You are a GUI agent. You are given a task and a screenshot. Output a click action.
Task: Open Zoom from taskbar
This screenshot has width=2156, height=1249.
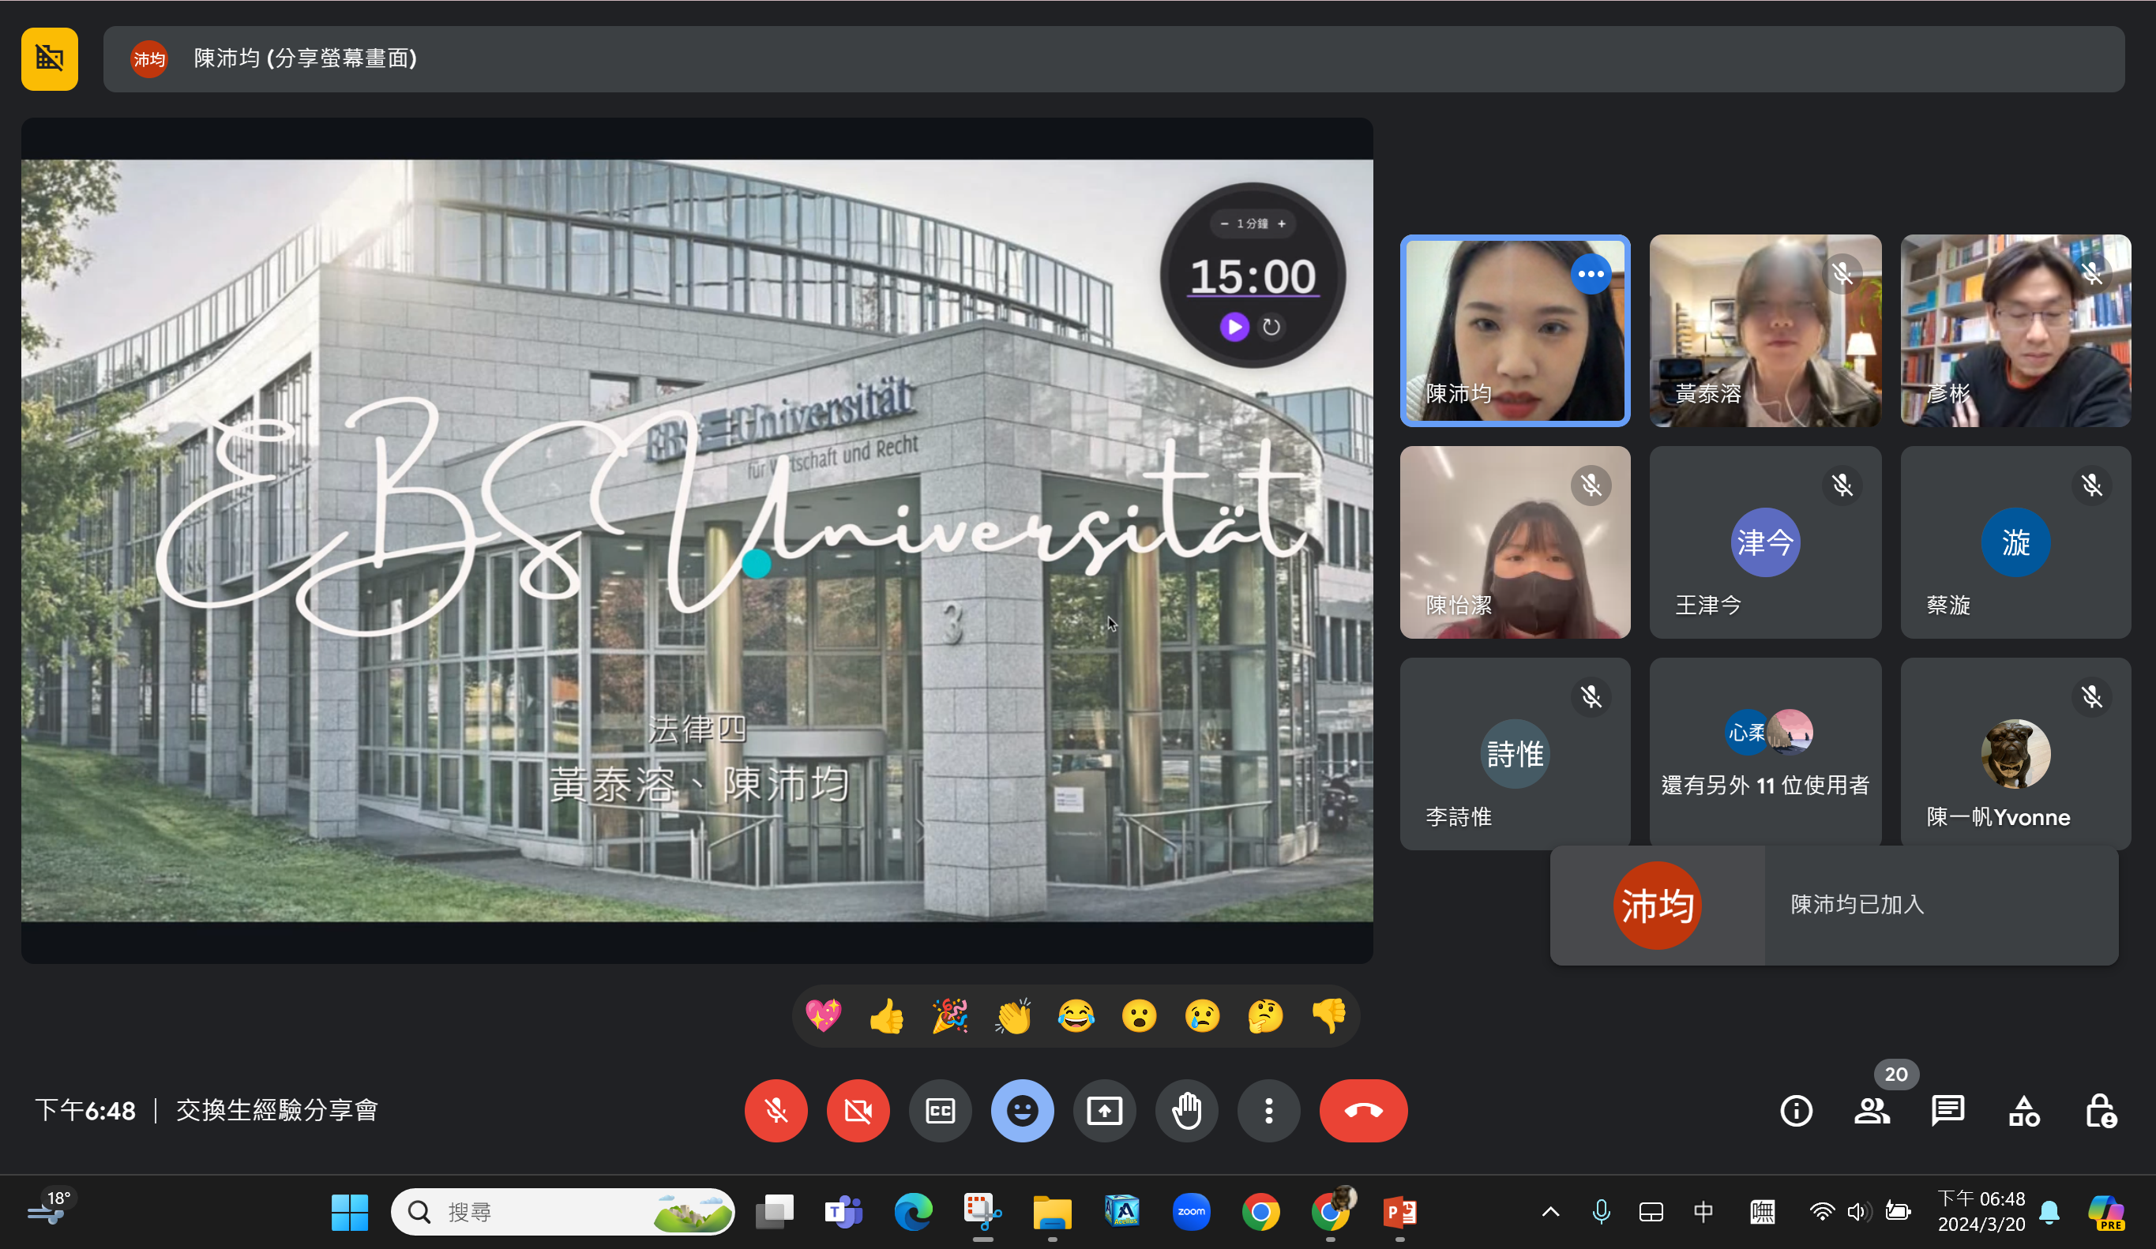coord(1191,1211)
